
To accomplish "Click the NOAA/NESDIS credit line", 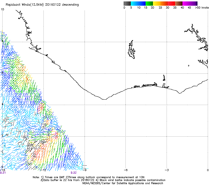I will [x=123, y=183].
